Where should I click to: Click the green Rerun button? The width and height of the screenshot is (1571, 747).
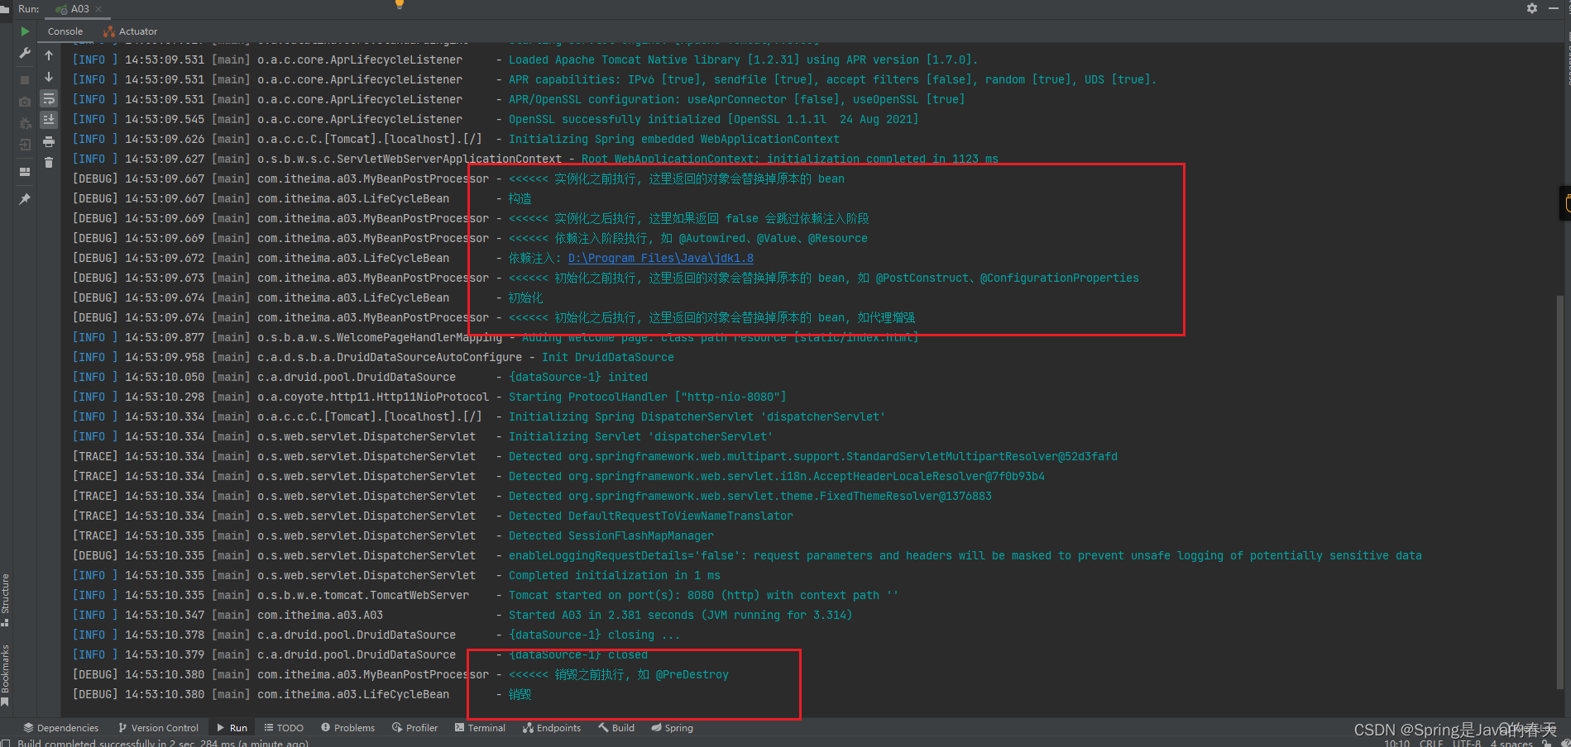click(25, 31)
